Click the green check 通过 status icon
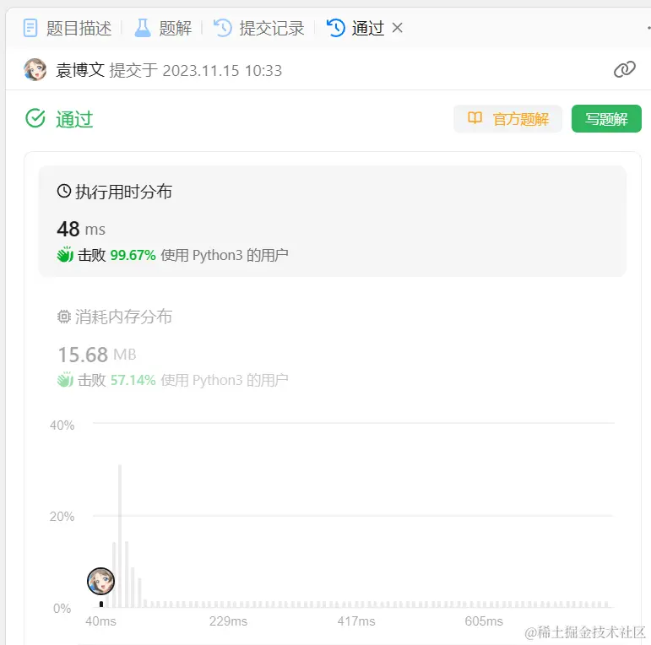651x645 pixels. point(35,119)
